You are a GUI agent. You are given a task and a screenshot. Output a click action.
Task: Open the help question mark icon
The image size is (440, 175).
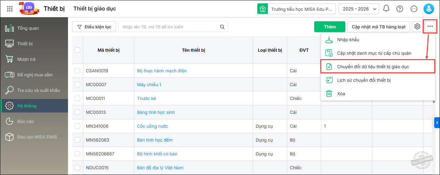pyautogui.click(x=400, y=9)
